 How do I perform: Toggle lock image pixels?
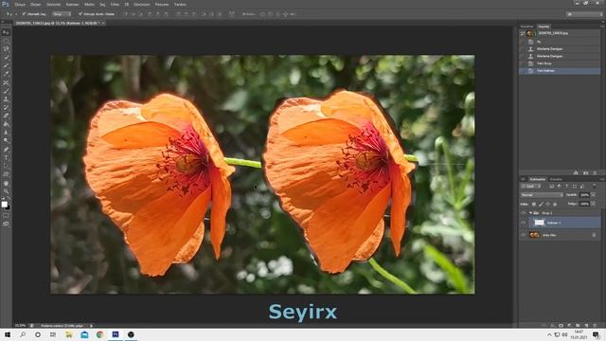click(541, 205)
